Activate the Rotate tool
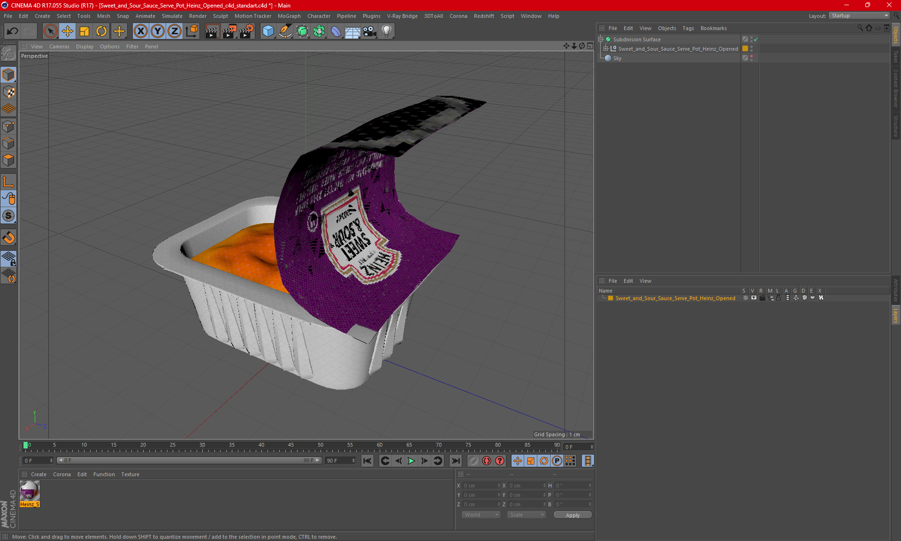901x541 pixels. coord(101,31)
